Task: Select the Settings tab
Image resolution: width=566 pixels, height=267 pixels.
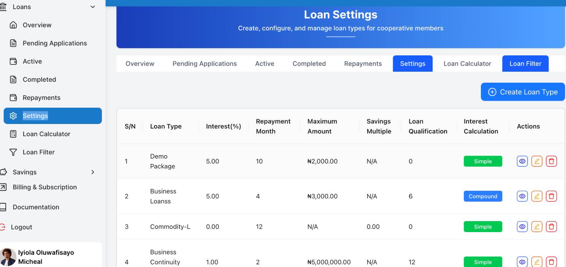Action: click(412, 64)
